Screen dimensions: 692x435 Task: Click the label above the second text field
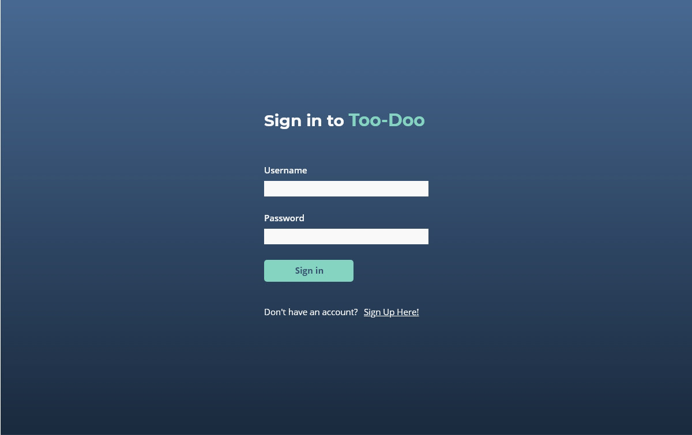(284, 218)
